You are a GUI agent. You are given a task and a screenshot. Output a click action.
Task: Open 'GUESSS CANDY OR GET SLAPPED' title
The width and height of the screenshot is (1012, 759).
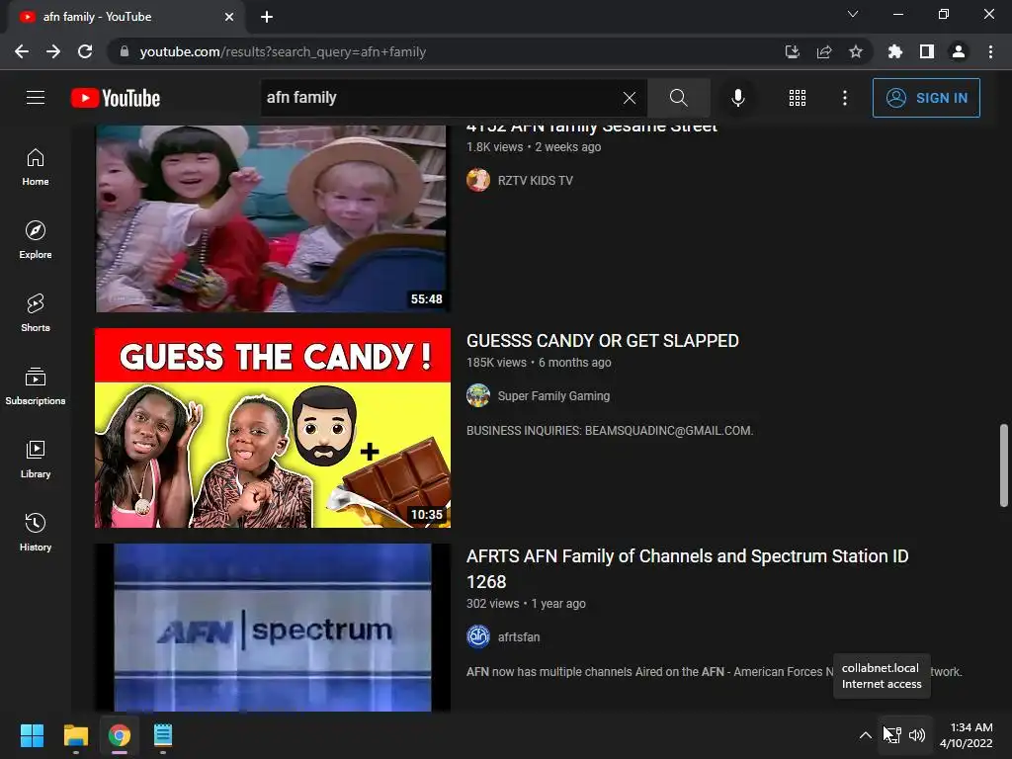(602, 341)
